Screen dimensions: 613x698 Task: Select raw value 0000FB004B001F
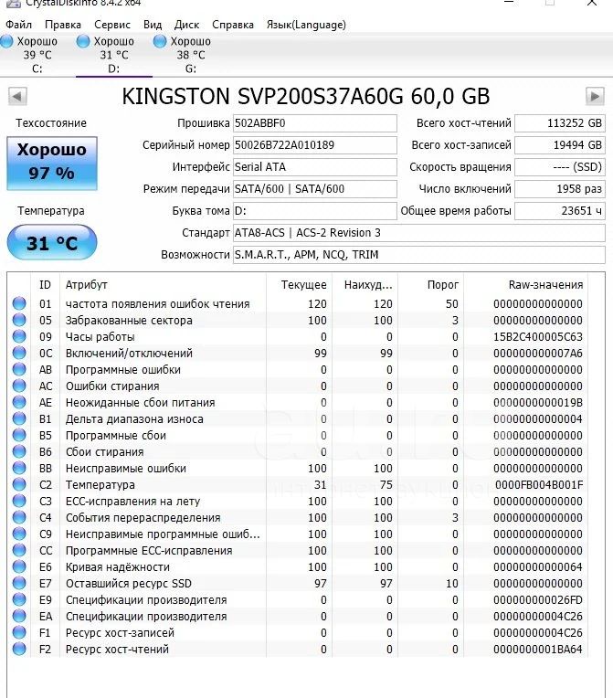[x=539, y=485]
